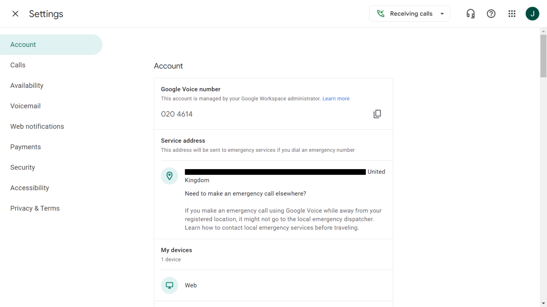Open support via the headset icon
The height and width of the screenshot is (307, 547).
click(x=470, y=14)
